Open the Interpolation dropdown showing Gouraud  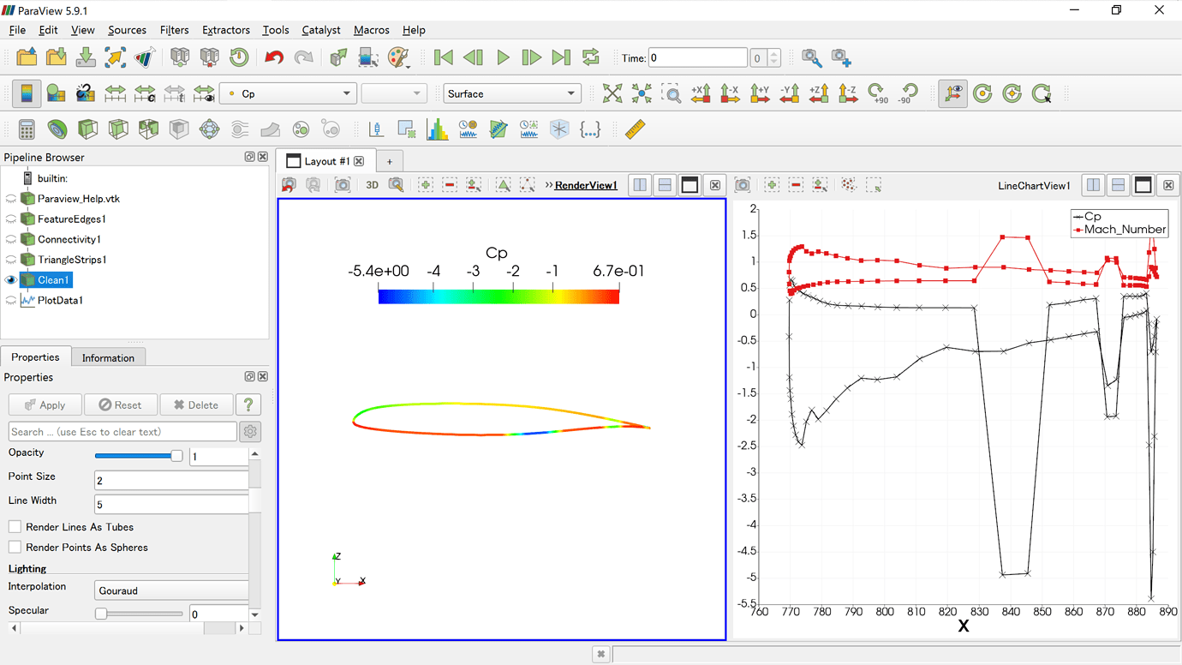click(x=170, y=590)
